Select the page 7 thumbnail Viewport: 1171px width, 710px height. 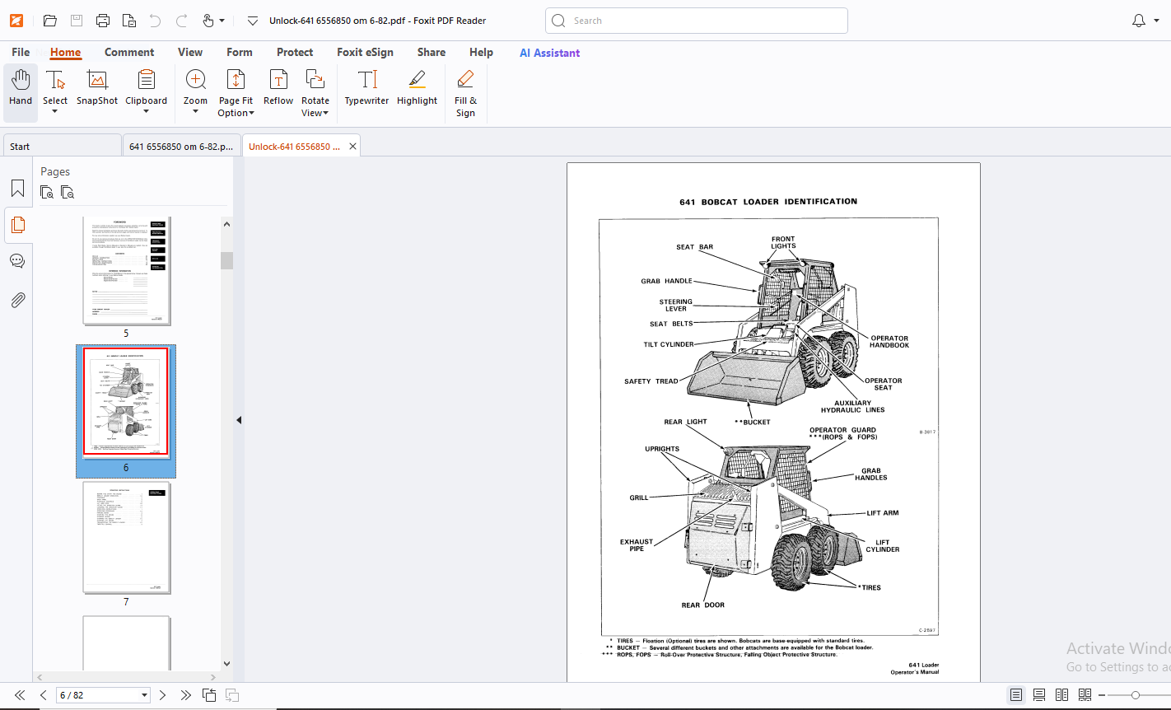(x=126, y=537)
